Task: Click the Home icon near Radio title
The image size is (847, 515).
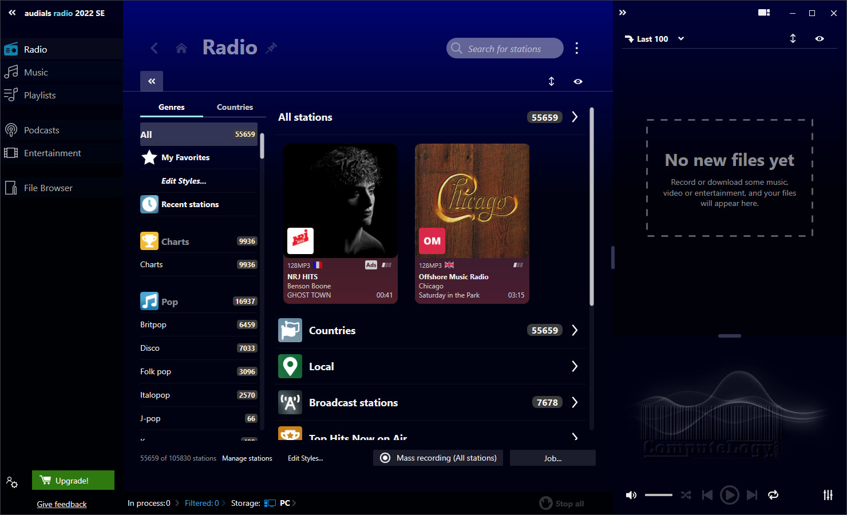Action: click(x=181, y=48)
